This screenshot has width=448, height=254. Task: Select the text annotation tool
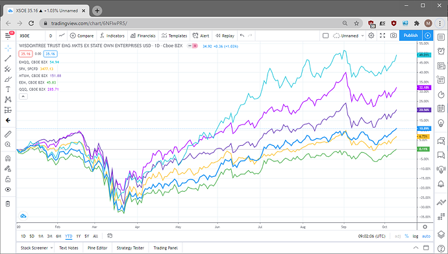8,89
